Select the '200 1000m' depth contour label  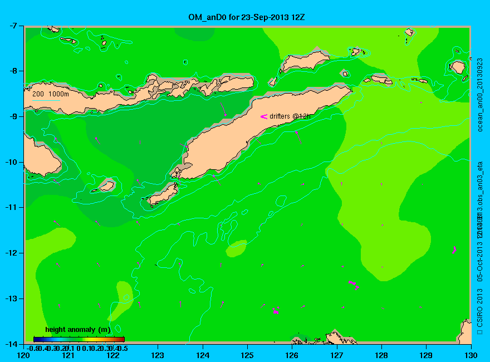(x=51, y=94)
